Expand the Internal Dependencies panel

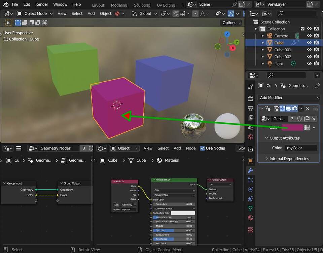(x=266, y=159)
